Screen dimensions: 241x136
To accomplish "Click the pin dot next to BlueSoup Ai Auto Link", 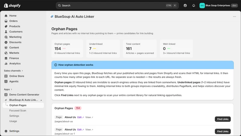I will (41, 100).
